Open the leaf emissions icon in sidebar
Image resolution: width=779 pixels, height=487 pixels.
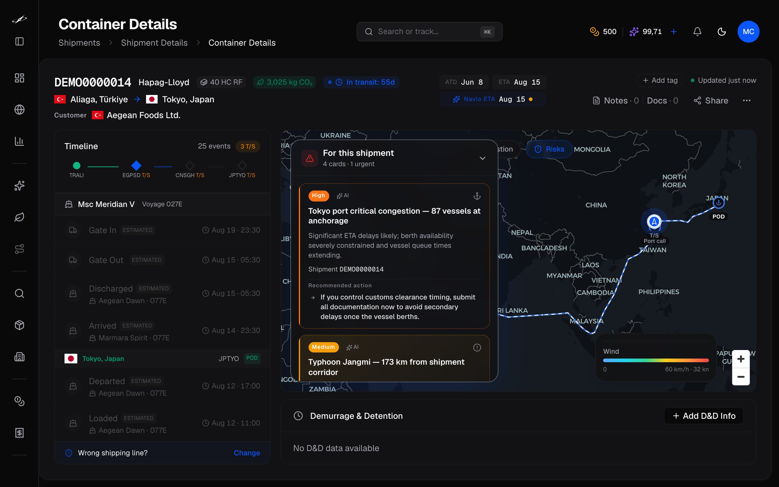pyautogui.click(x=19, y=217)
